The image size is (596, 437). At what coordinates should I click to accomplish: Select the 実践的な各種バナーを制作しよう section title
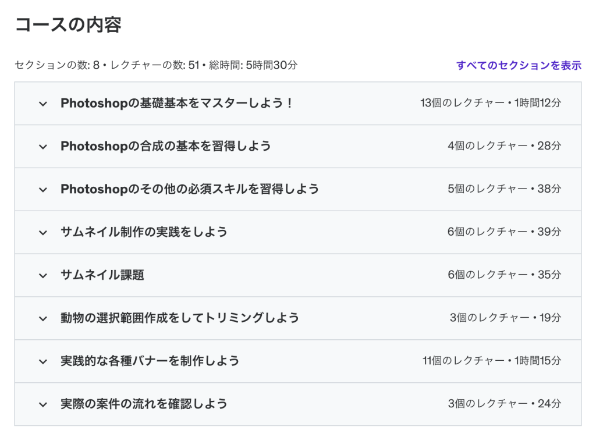(150, 361)
